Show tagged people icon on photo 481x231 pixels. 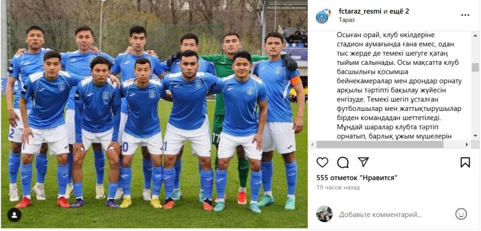coord(14,215)
